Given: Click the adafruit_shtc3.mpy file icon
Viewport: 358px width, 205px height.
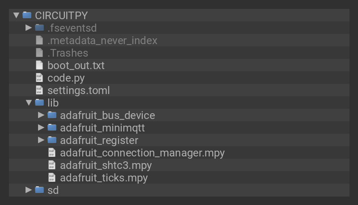Looking at the screenshot, I should pos(52,165).
